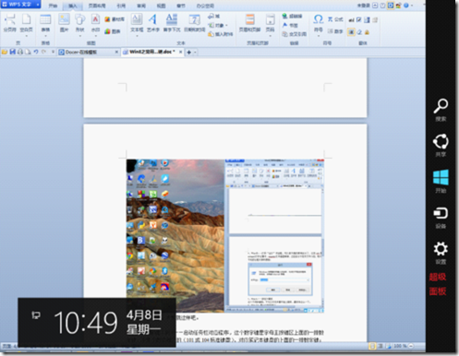Toggle the form protection lock icon
This screenshot has height=356, width=459.
tap(367, 32)
